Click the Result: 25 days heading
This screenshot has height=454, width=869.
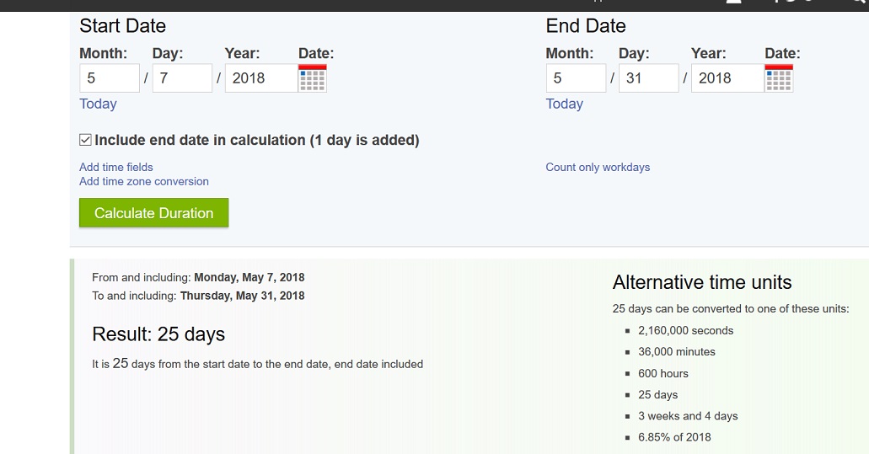(x=158, y=334)
